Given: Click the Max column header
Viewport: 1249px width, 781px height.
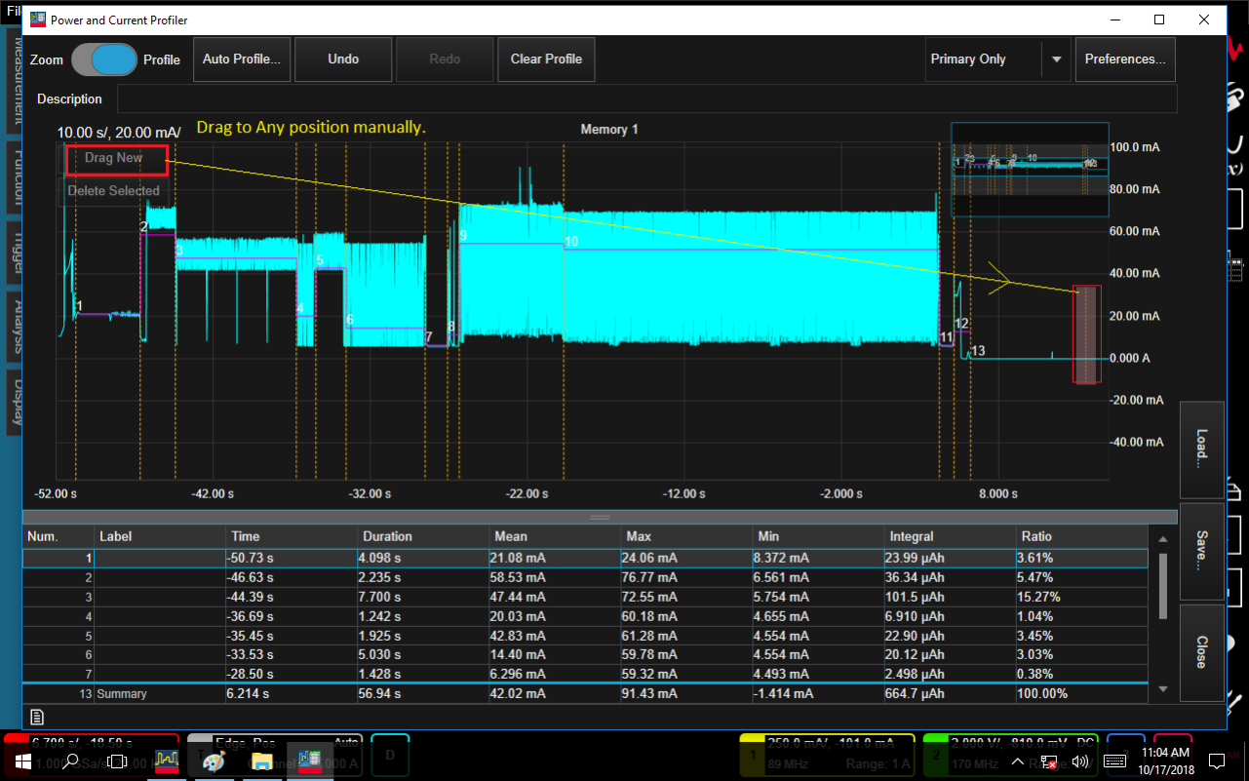Looking at the screenshot, I should [x=686, y=536].
